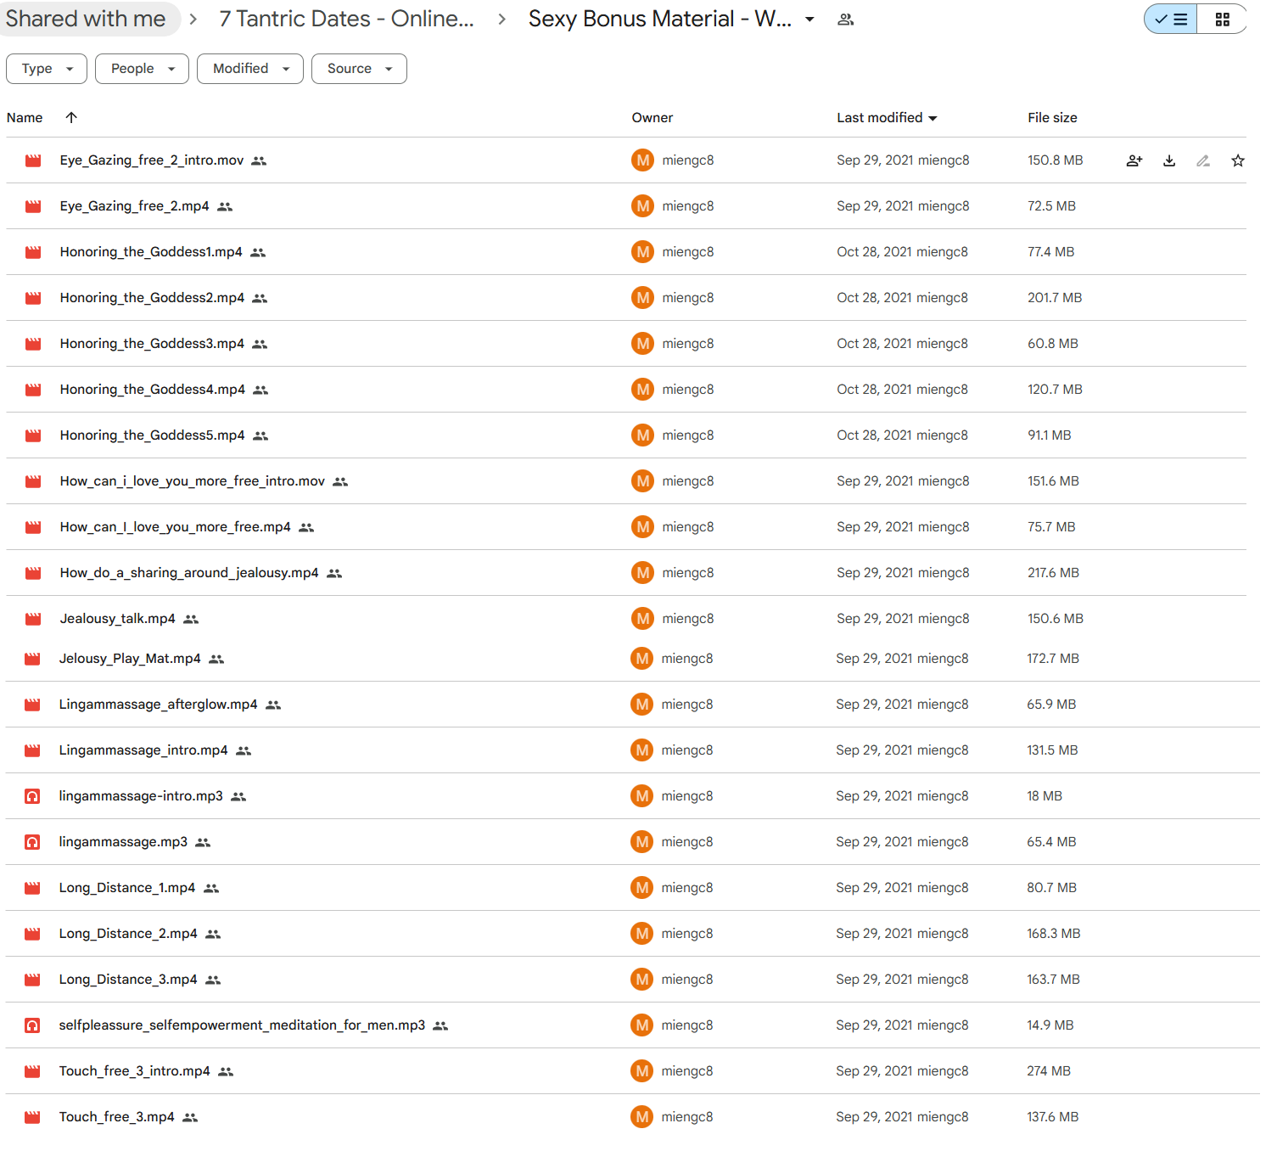Open 7 Tantric Dates breadcrumb folder
The height and width of the screenshot is (1157, 1277).
click(x=346, y=19)
